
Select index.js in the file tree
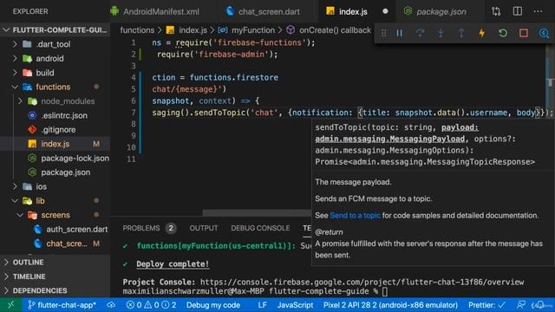click(x=55, y=144)
